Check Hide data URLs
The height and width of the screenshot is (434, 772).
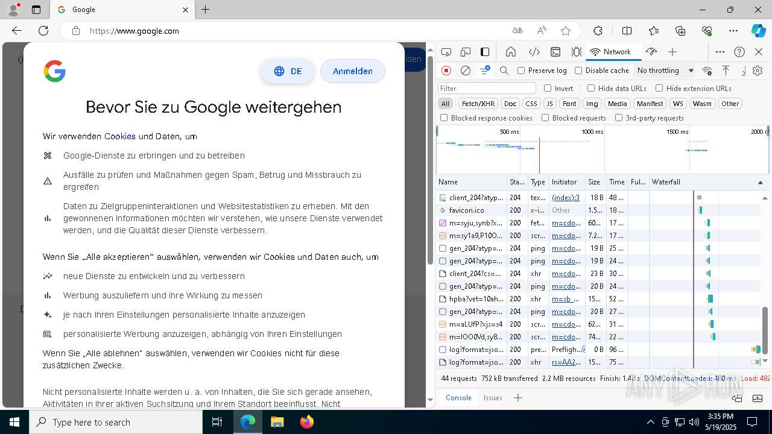[591, 88]
